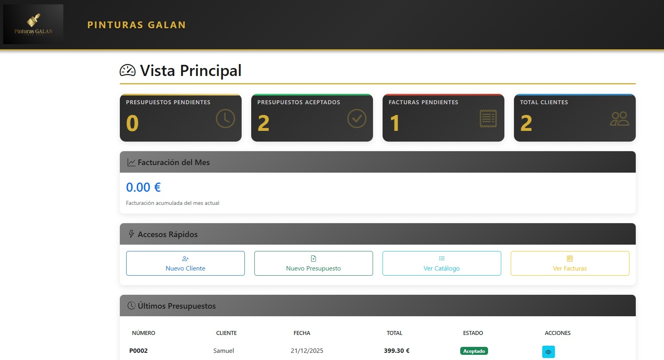The image size is (664, 360).
Task: Click the clock icon beside Últimos Presupuestos
Action: tap(131, 306)
